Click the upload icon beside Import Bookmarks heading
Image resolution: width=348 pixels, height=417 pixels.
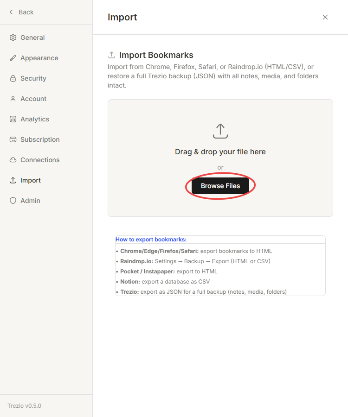pos(111,55)
